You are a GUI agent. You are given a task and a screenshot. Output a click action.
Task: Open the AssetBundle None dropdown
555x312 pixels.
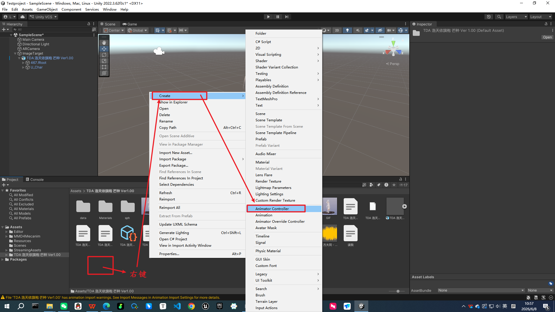tap(481, 290)
